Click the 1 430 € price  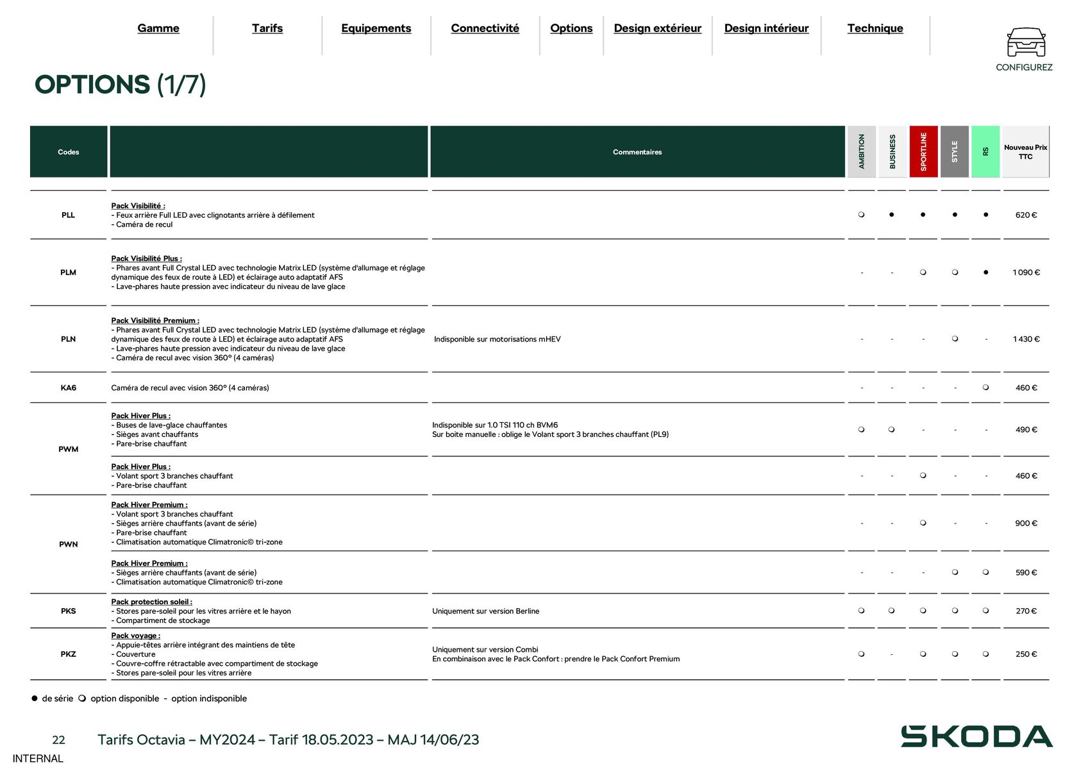[1026, 339]
